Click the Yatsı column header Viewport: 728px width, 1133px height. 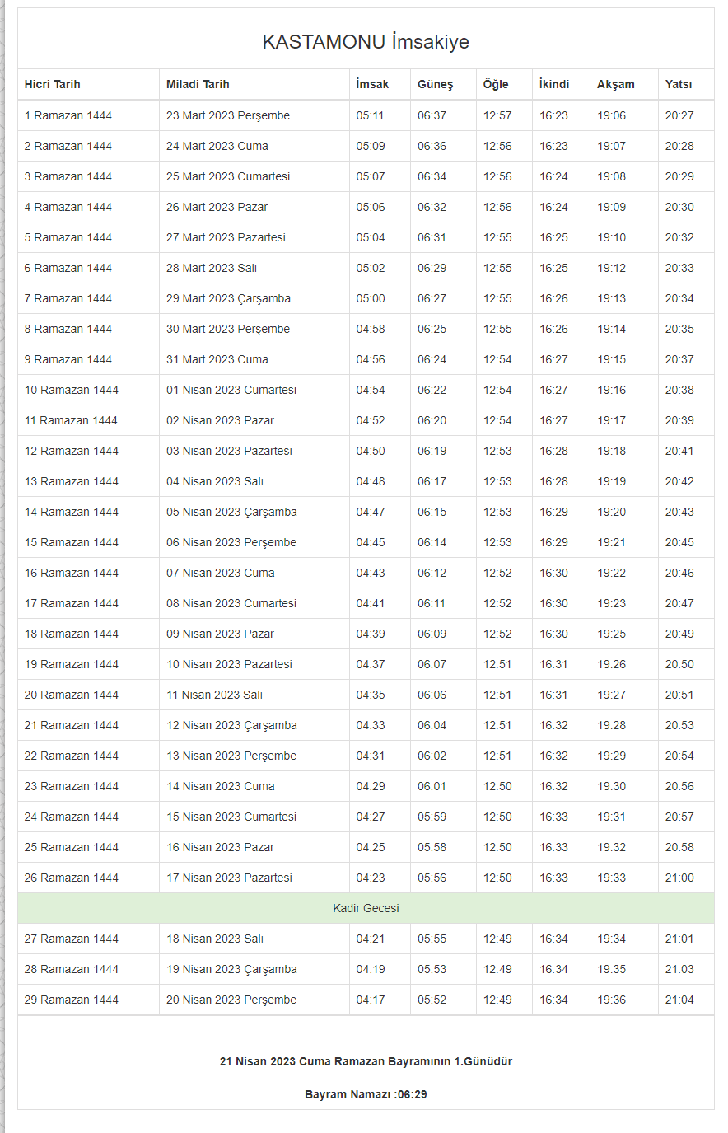679,84
